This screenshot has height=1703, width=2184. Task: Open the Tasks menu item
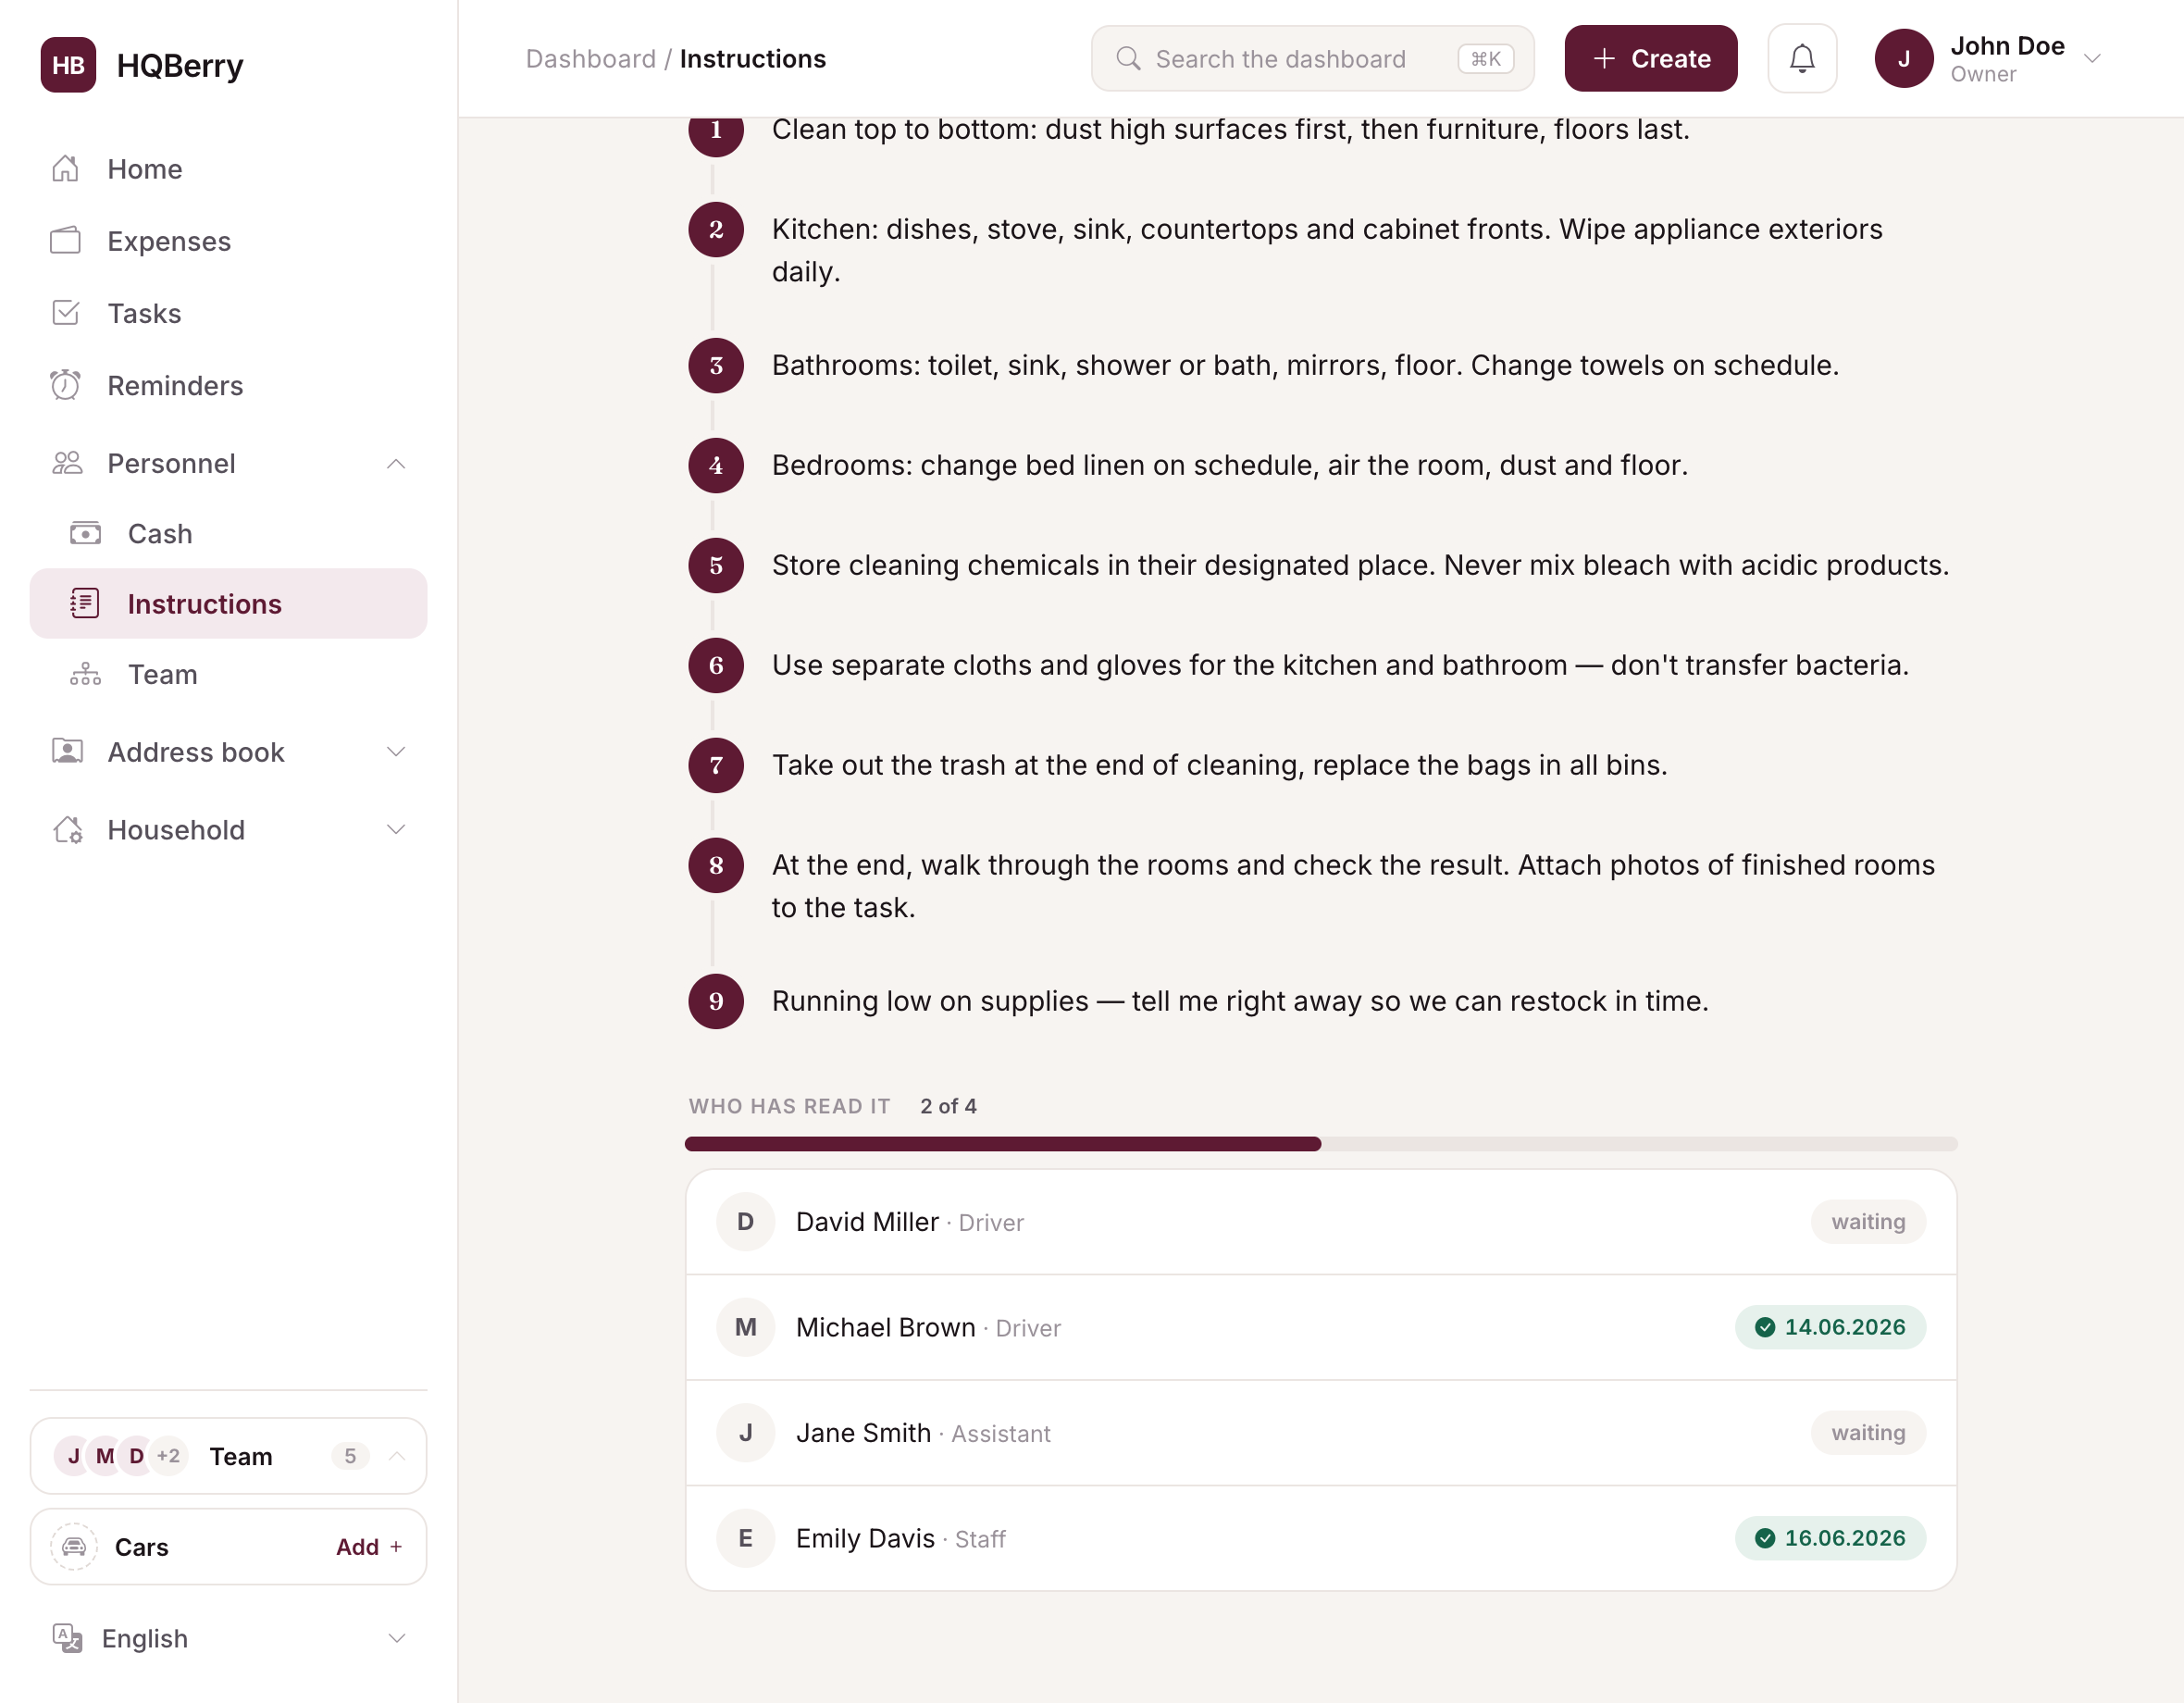coord(228,313)
